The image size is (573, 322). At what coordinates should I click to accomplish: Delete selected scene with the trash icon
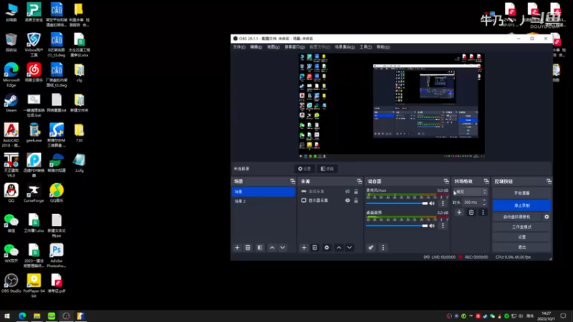pos(248,248)
